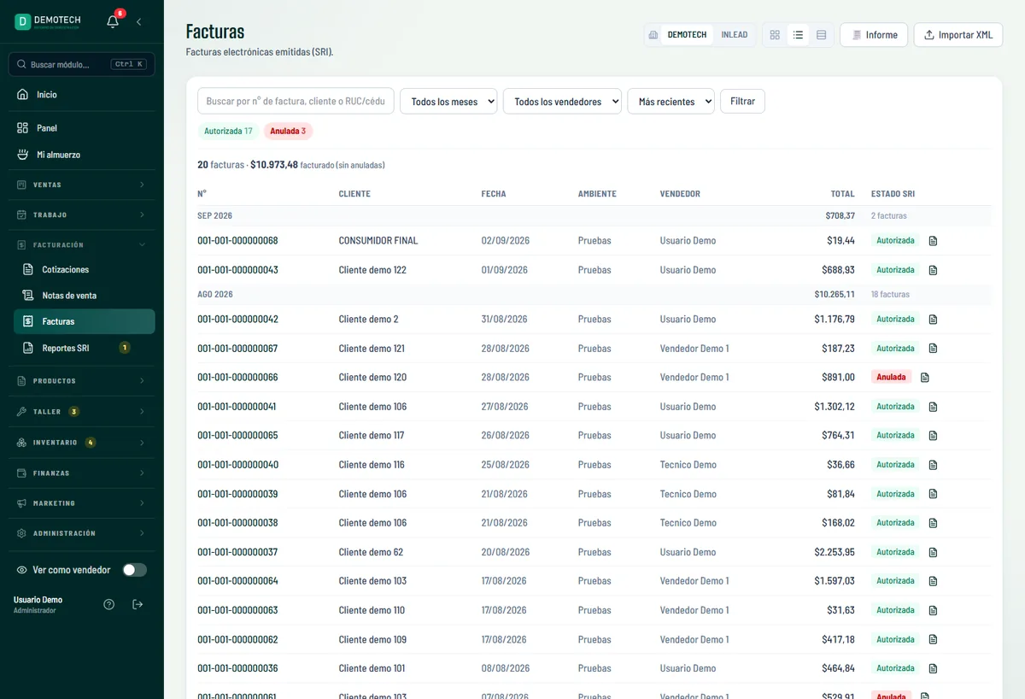
Task: Open the Todos los vendedores dropdown
Action: pos(562,102)
